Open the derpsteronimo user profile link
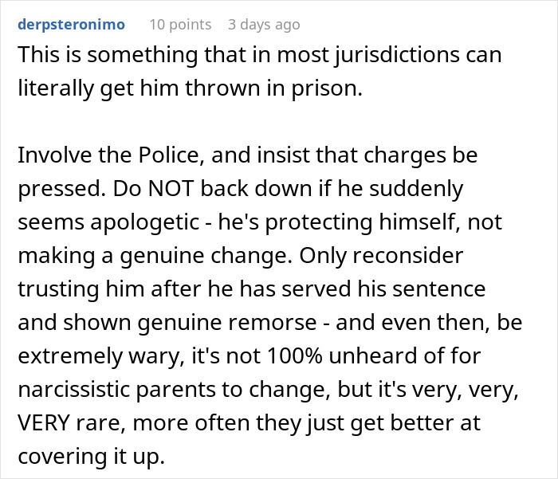 (71, 24)
